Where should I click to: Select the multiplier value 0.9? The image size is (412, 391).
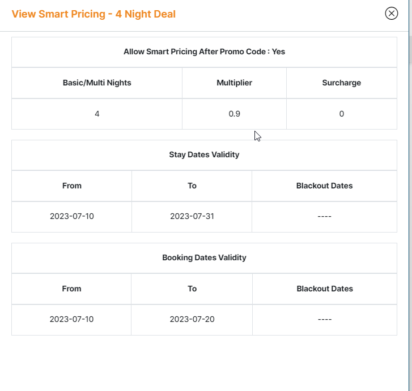point(234,114)
